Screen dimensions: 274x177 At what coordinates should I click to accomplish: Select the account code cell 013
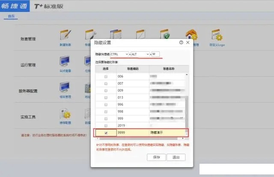133,97
